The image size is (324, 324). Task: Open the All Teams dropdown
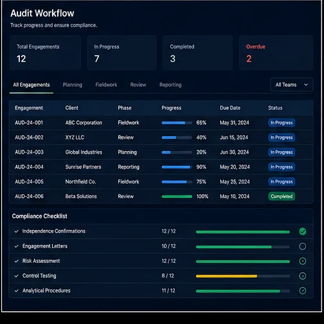pos(291,85)
